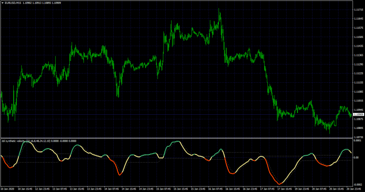
Task: Click the 14 Jan 15:45 time label
Action: tap(129, 189)
